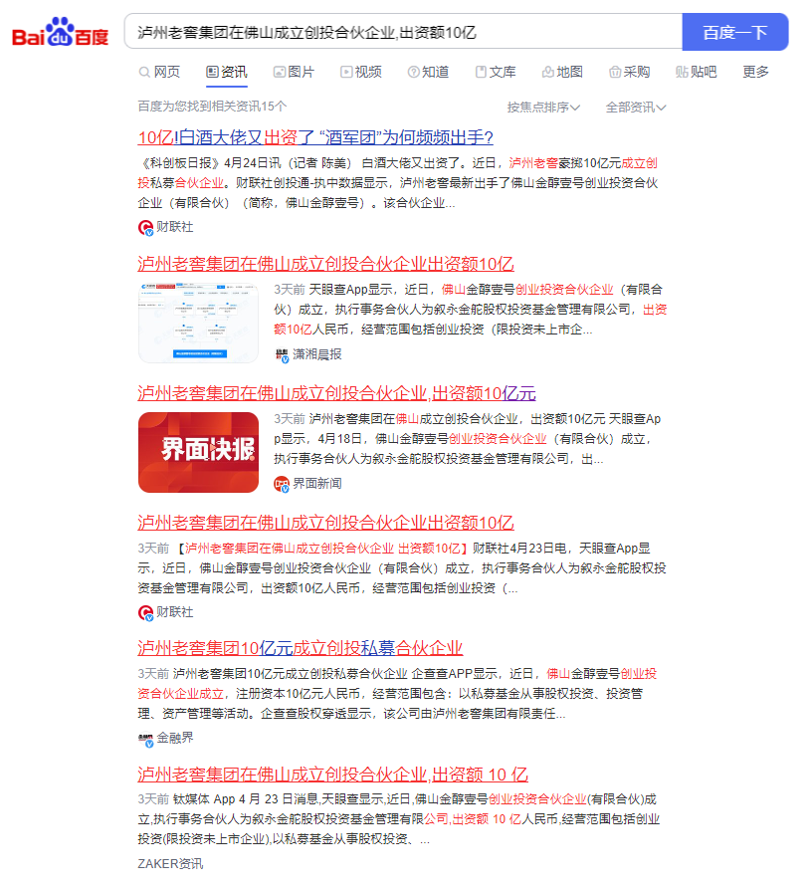The image size is (811, 889).
Task: Open headline above snippet starting 【泸州老窖集团在佛山
Action: pyautogui.click(x=325, y=523)
